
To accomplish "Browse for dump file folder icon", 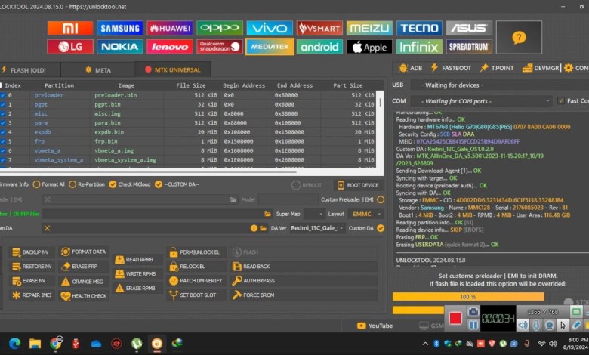I will [267, 214].
